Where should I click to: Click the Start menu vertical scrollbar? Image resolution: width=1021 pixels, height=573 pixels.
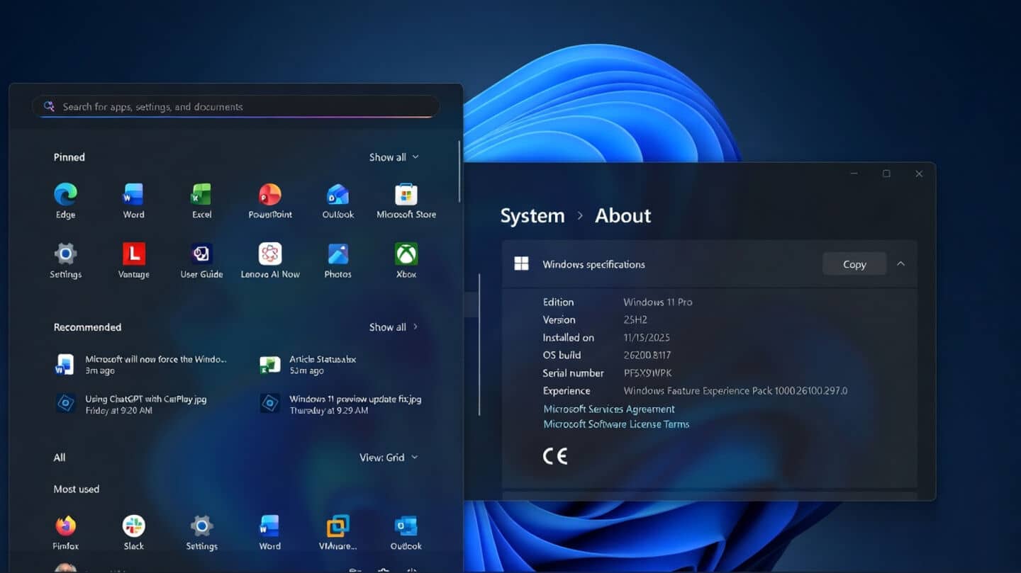click(x=460, y=171)
